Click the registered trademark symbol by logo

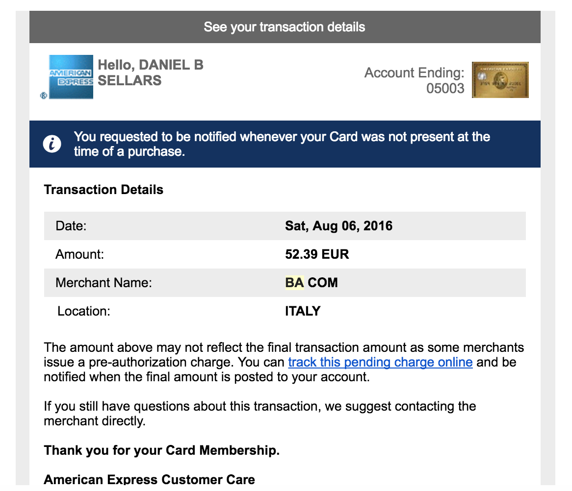43,96
